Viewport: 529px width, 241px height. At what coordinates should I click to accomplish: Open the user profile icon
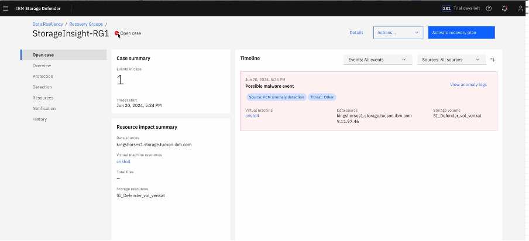(520, 8)
